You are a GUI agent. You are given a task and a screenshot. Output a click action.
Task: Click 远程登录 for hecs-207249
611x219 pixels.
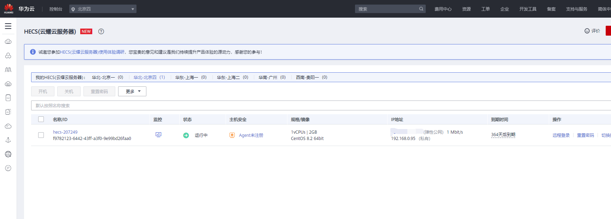tap(561, 135)
